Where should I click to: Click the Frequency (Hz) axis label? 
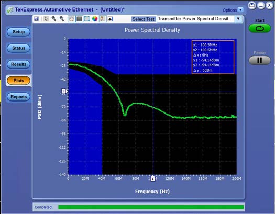[x=152, y=192]
